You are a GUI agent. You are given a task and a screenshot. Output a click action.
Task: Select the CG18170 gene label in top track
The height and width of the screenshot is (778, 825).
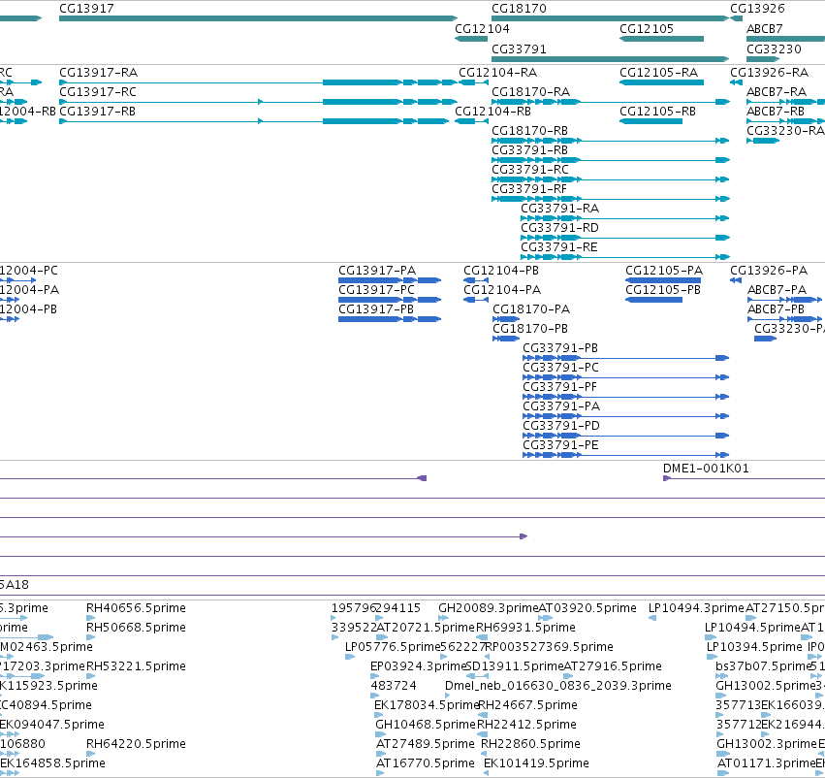tap(519, 9)
